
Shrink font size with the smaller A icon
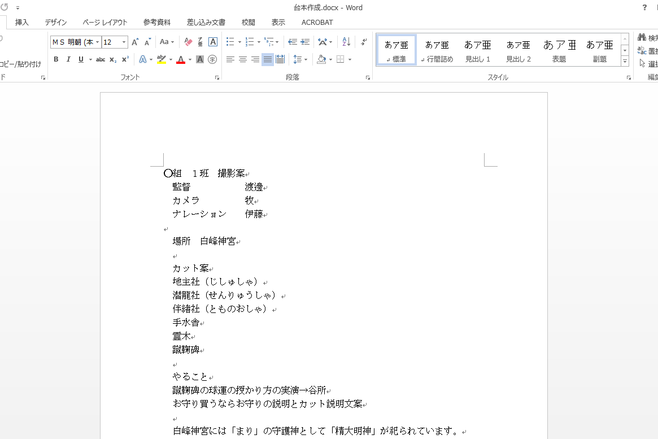(147, 42)
